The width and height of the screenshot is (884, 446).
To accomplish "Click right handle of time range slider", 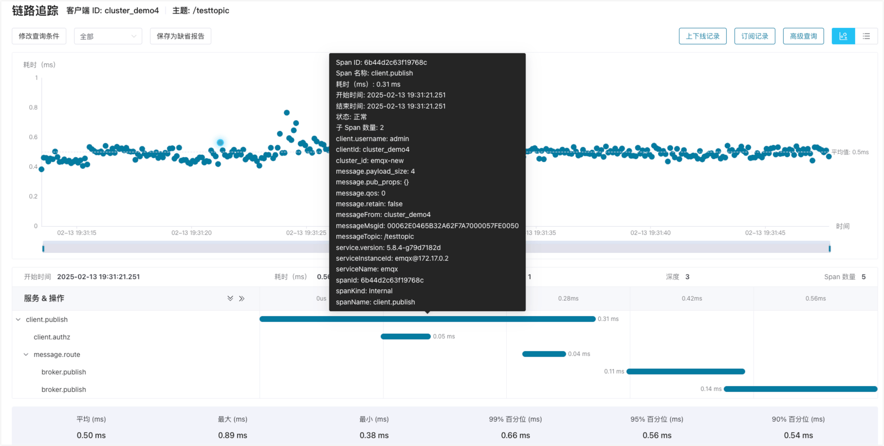I will 829,249.
